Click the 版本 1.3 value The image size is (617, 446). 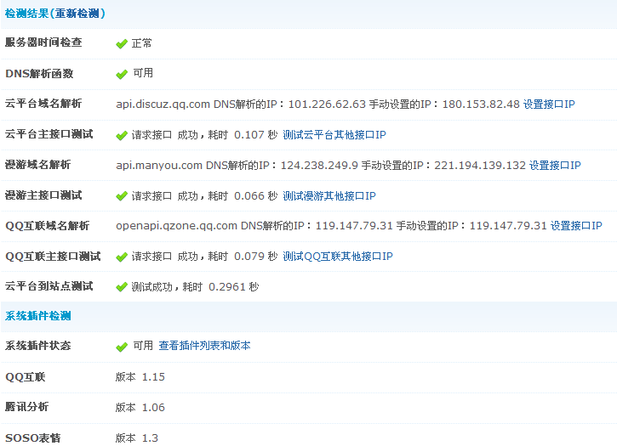point(137,438)
